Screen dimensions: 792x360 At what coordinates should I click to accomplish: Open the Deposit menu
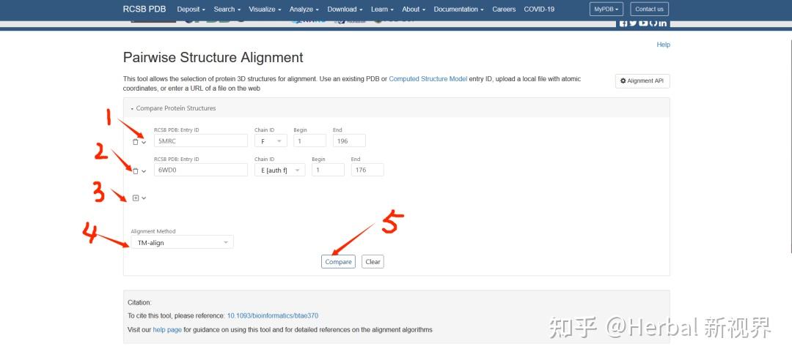click(x=191, y=9)
